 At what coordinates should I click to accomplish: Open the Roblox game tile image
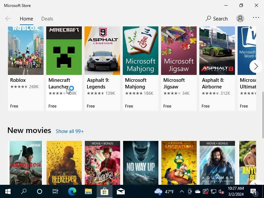(x=26, y=50)
